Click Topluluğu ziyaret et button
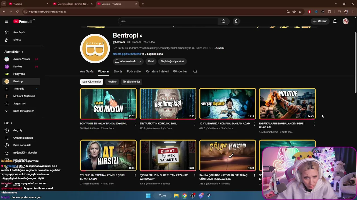Screen dimensions: 357x200 pos(172,61)
